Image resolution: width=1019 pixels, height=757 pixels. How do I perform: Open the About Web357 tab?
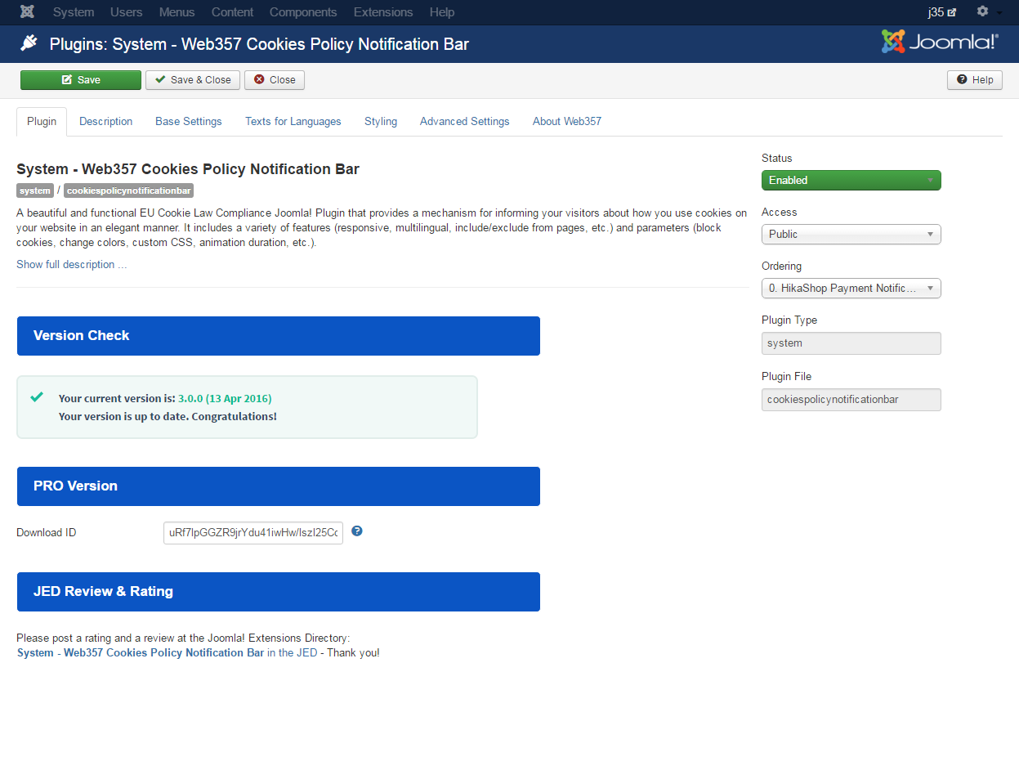(x=567, y=121)
